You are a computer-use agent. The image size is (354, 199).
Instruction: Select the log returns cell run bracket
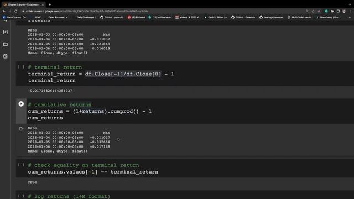coord(21,196)
